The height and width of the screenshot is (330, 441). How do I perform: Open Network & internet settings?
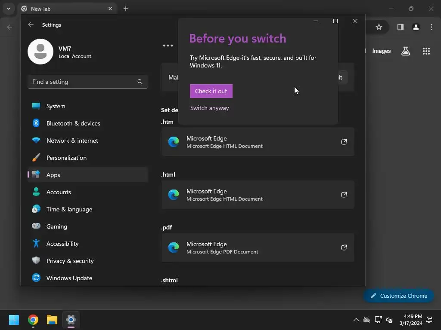(88, 141)
